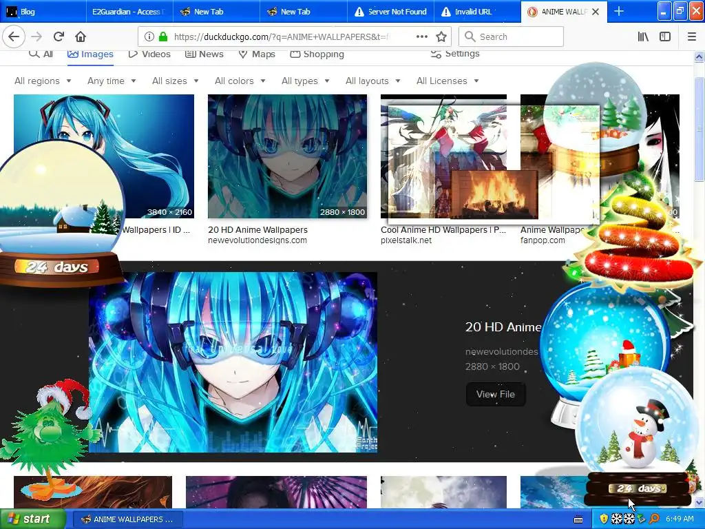The height and width of the screenshot is (529, 705).
Task: Expand the Any time filter
Action: coord(112,81)
